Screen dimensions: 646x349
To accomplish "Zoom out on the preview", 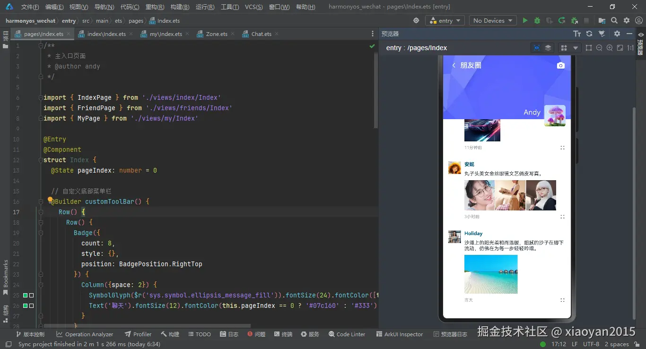I will point(599,48).
